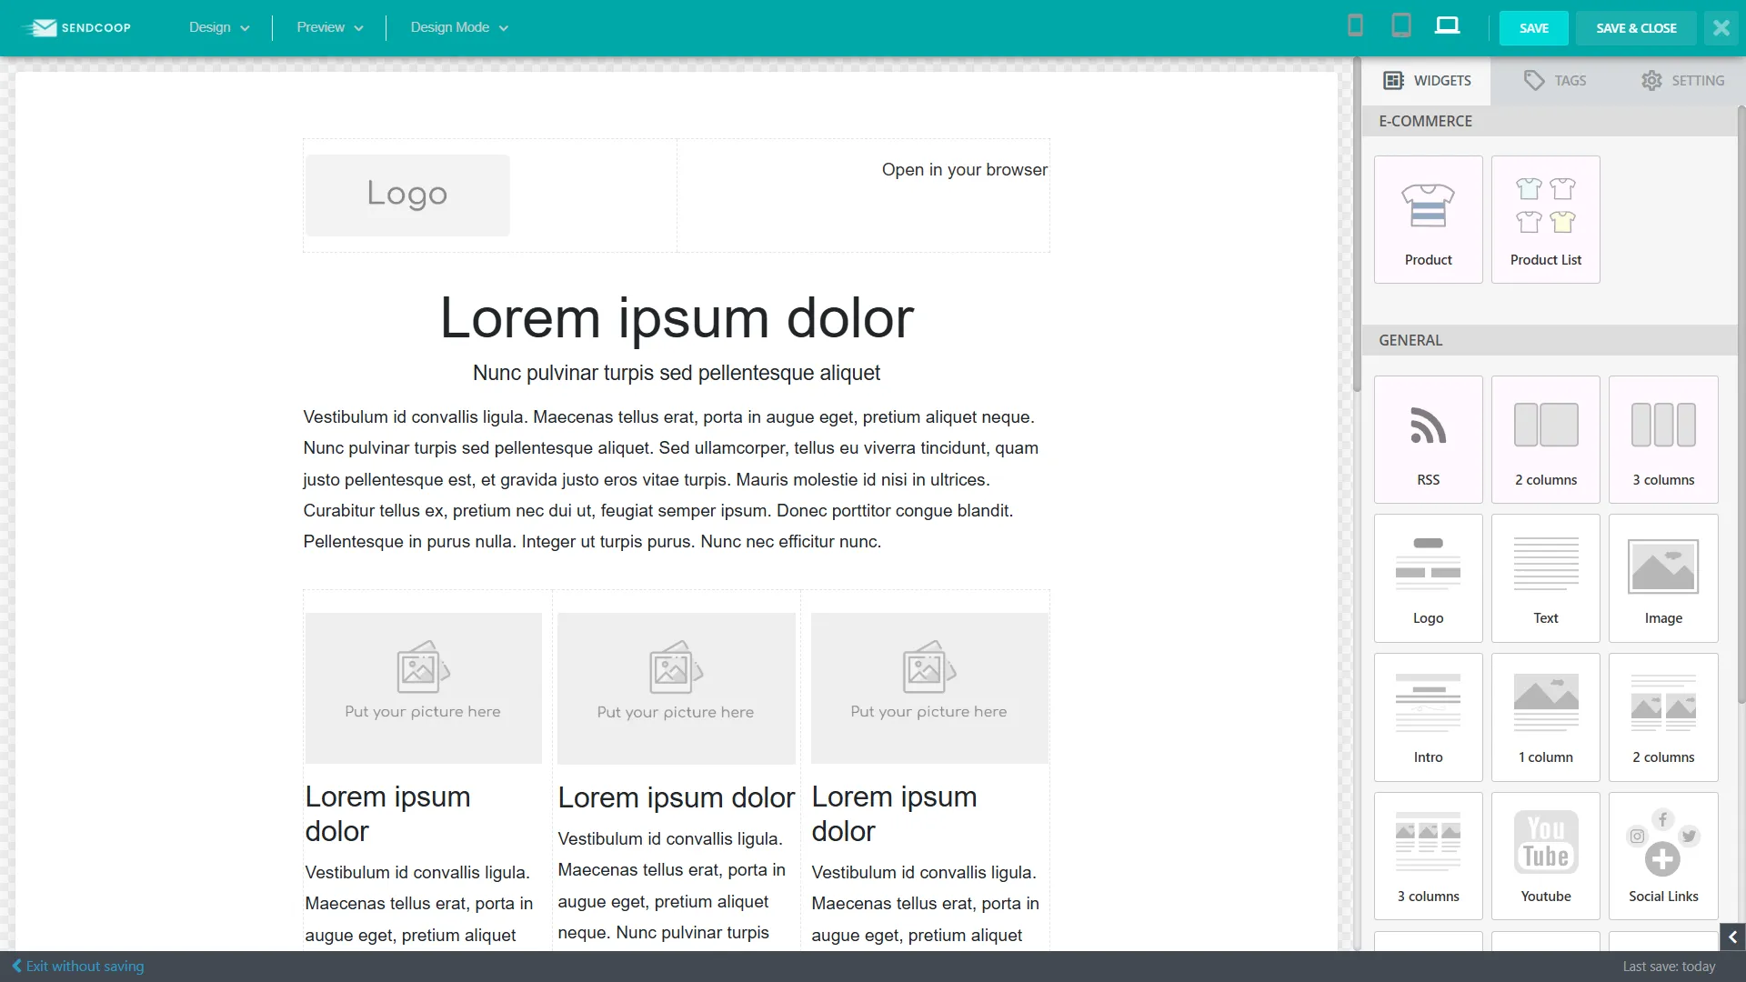This screenshot has width=1746, height=982.
Task: Select the mobile phone preview icon
Action: pyautogui.click(x=1355, y=26)
